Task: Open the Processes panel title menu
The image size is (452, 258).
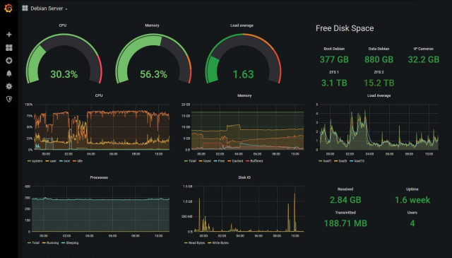Action: point(99,177)
